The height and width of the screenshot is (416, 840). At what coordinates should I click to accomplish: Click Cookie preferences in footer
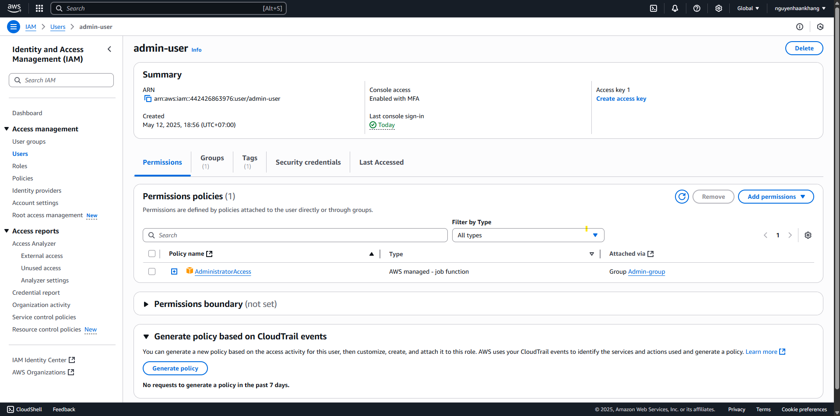tap(804, 409)
